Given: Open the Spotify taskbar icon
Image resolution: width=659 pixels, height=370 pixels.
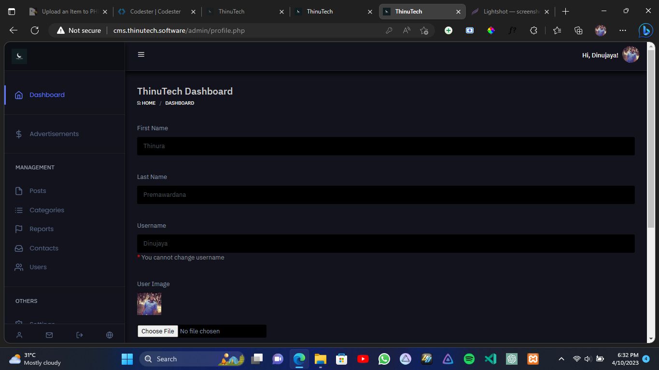Looking at the screenshot, I should click(469, 359).
